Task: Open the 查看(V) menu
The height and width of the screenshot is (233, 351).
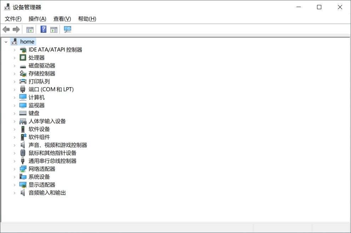Action: [x=62, y=19]
